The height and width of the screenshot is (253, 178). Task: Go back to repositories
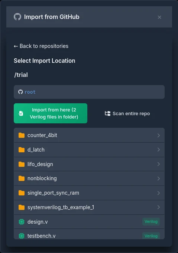pyautogui.click(x=41, y=46)
